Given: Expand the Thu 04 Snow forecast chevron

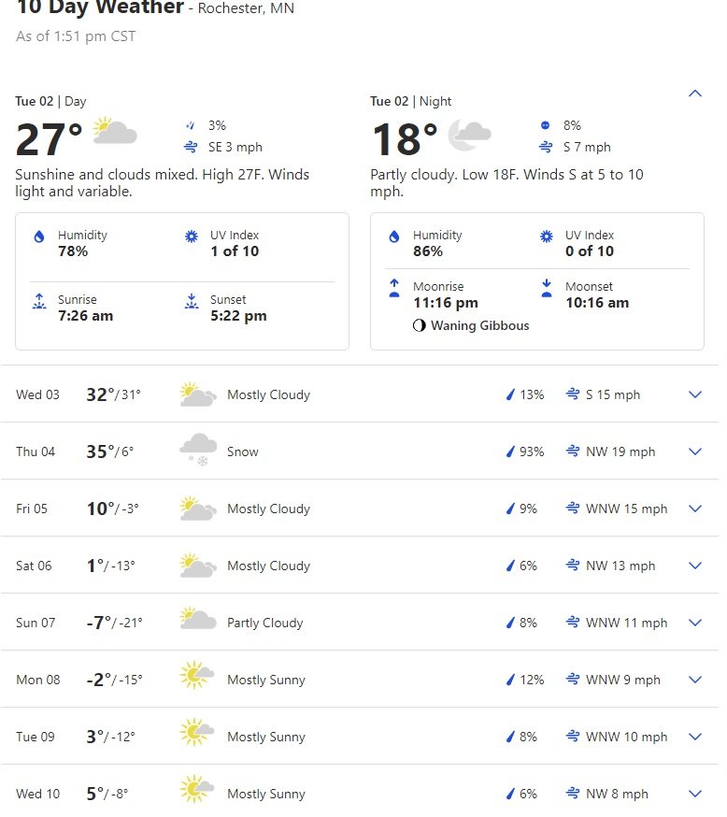Looking at the screenshot, I should tap(694, 451).
